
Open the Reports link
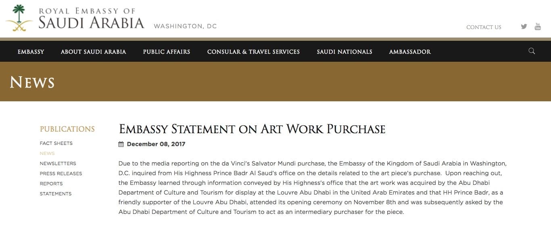coord(51,184)
